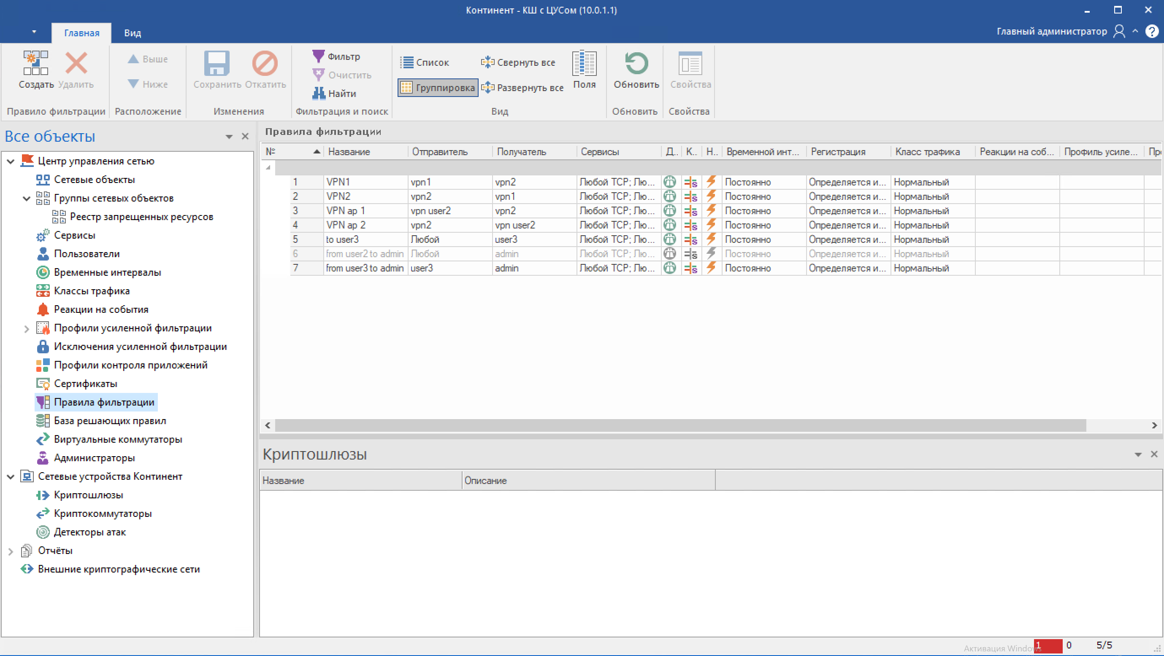The width and height of the screenshot is (1164, 656).
Task: Click the Найти binoculars icon
Action: pos(319,94)
